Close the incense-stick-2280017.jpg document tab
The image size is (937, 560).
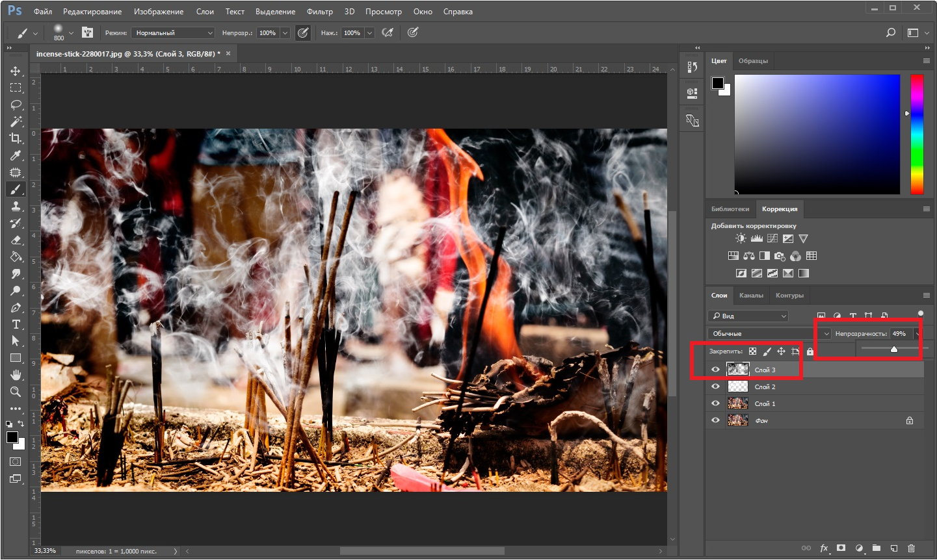[x=228, y=53]
